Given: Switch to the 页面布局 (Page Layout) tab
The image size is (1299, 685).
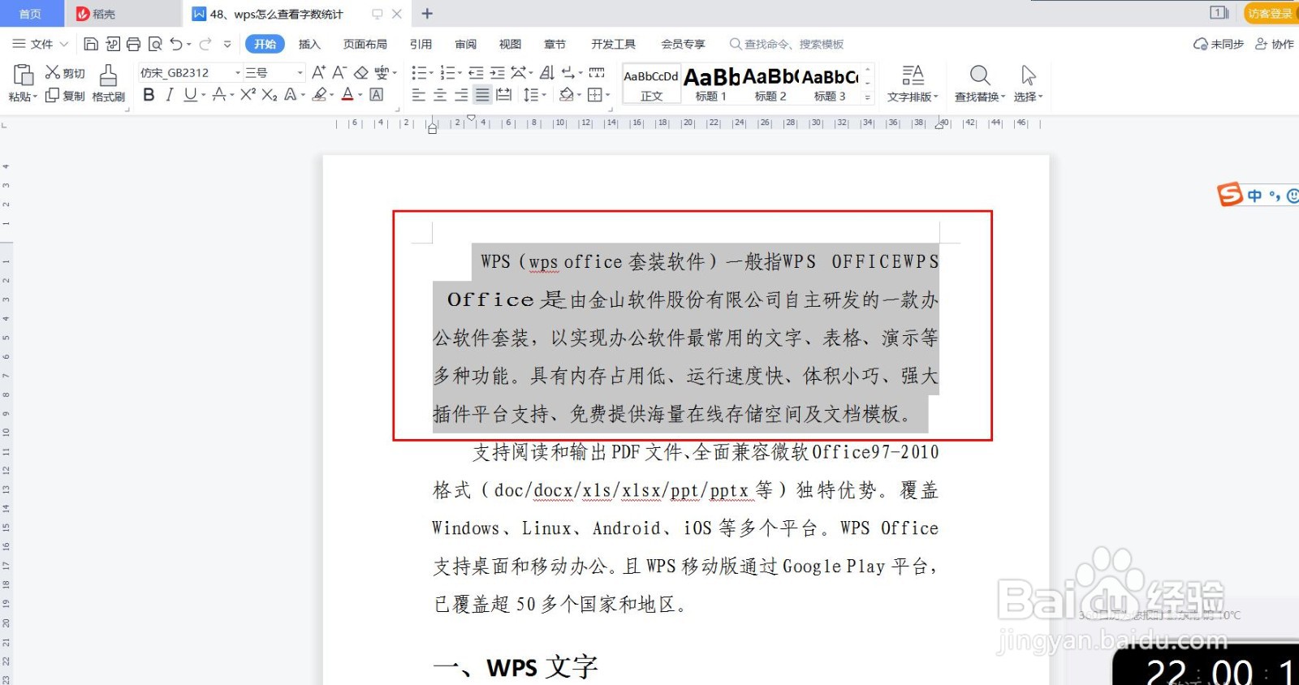Looking at the screenshot, I should click(x=365, y=44).
